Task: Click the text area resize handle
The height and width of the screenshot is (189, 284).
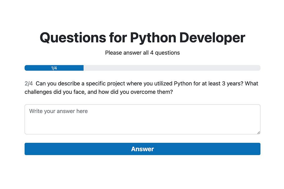Action: [258, 132]
